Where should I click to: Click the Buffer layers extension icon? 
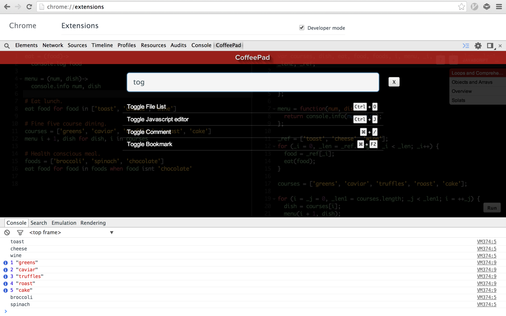coord(487,7)
